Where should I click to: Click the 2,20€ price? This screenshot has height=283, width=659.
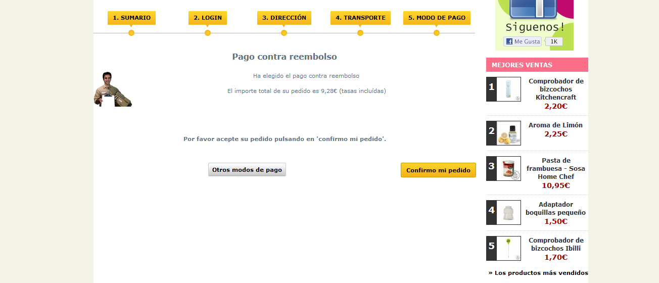(556, 106)
